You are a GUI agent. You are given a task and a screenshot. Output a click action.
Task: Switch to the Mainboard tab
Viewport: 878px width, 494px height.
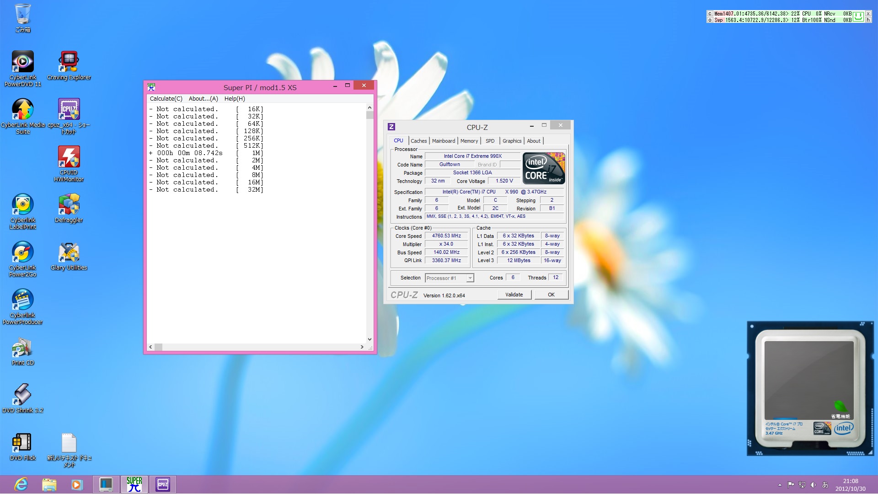point(443,141)
